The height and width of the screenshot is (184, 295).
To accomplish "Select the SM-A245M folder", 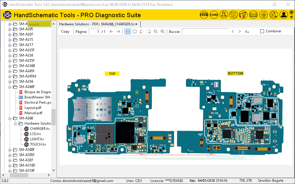I will (x=27, y=76).
